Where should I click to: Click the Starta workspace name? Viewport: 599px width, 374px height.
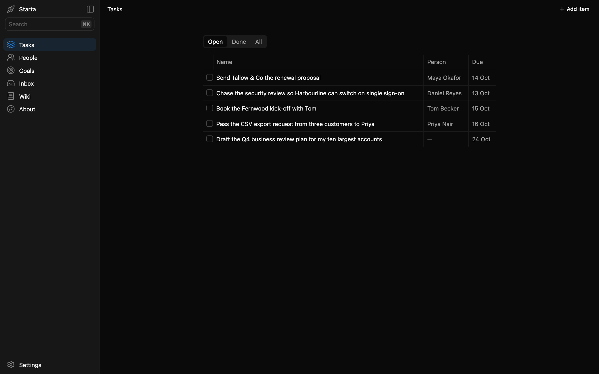[x=27, y=9]
